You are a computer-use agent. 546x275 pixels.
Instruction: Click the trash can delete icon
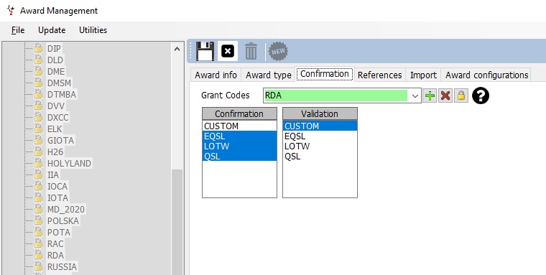tap(251, 52)
